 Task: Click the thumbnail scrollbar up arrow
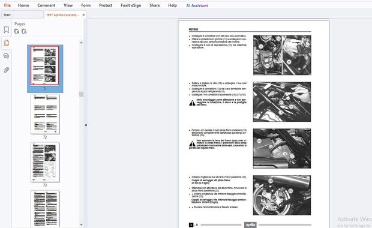[x=81, y=43]
